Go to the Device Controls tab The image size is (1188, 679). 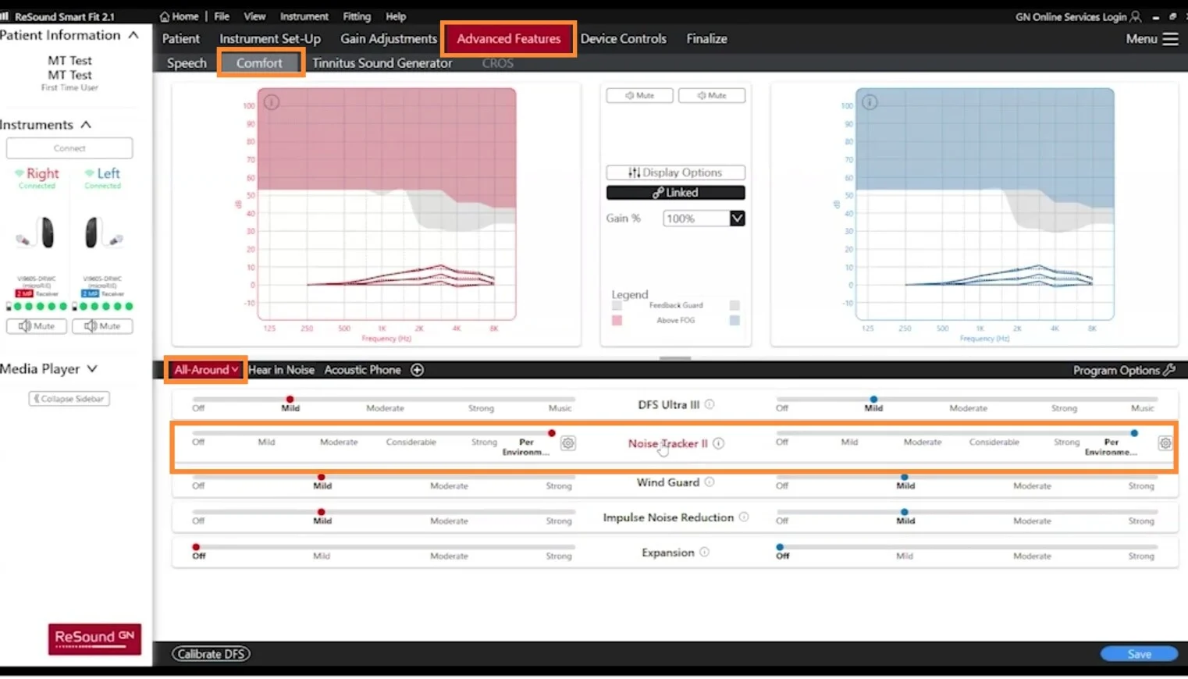[x=623, y=39]
